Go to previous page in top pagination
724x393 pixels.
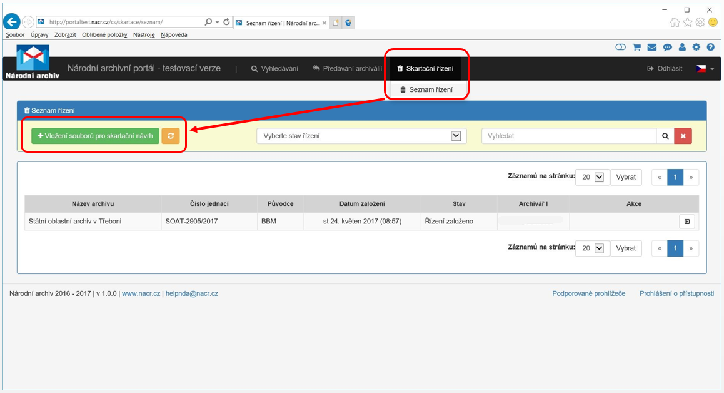660,177
